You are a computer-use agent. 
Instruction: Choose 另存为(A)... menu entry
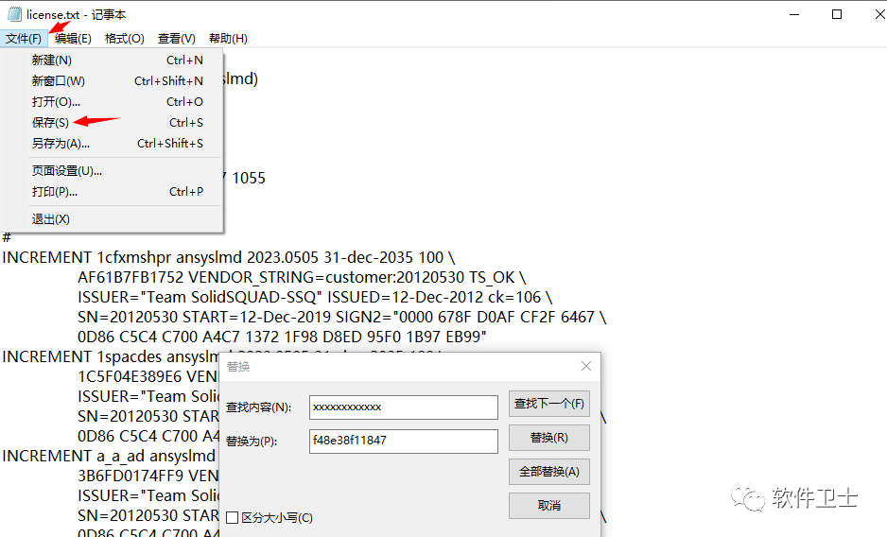[x=112, y=144]
